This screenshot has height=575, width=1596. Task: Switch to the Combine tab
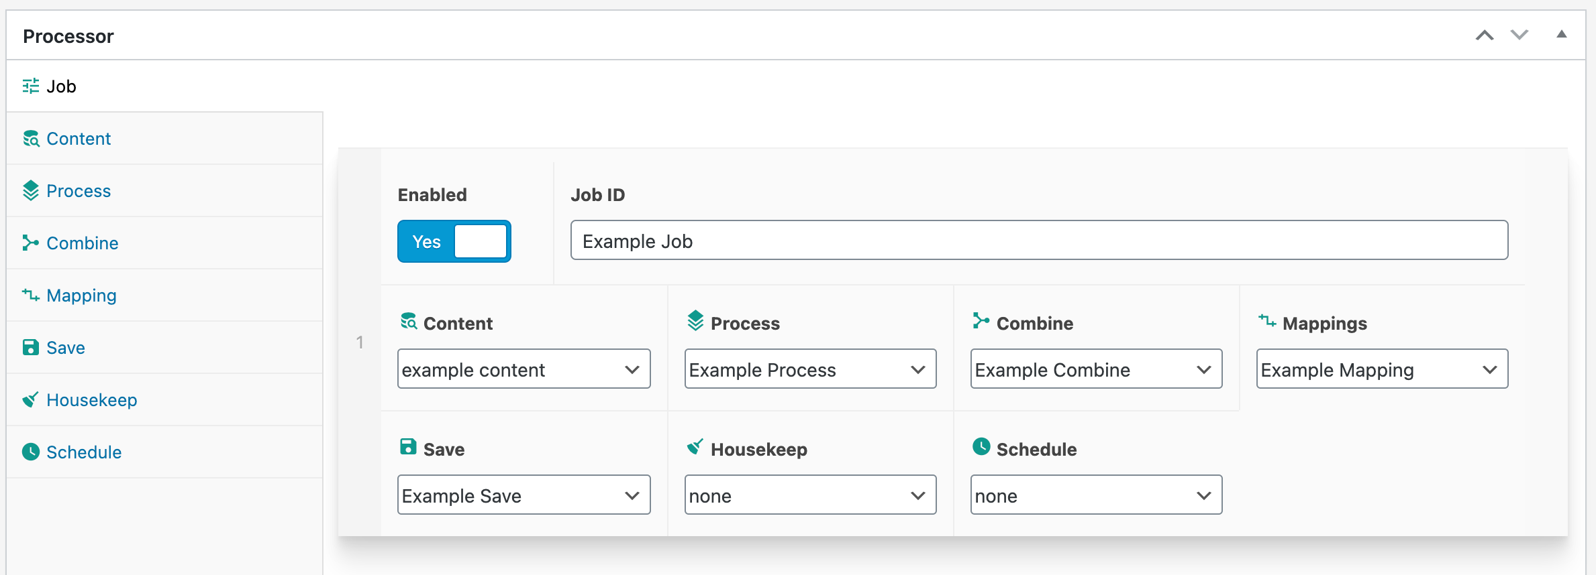(x=164, y=243)
